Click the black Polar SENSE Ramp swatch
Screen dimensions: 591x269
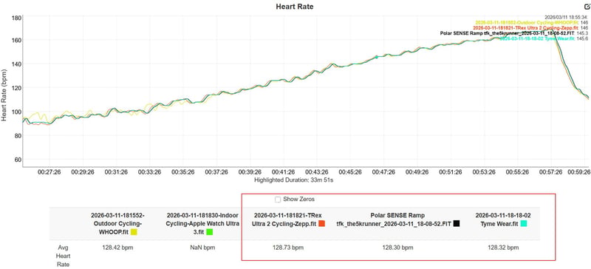tap(457, 224)
